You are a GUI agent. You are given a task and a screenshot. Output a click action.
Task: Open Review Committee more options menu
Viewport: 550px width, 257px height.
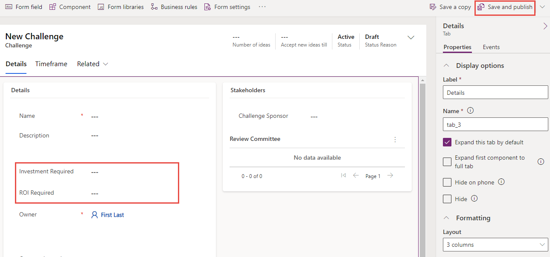(395, 140)
